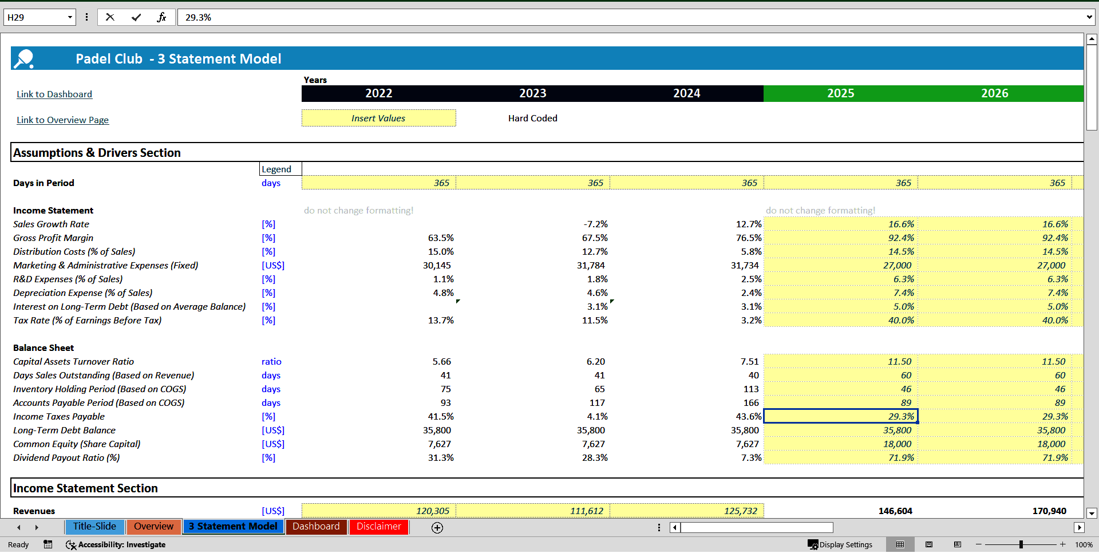Open the Disclaimer sheet tab
This screenshot has height=553, width=1099.
point(378,527)
